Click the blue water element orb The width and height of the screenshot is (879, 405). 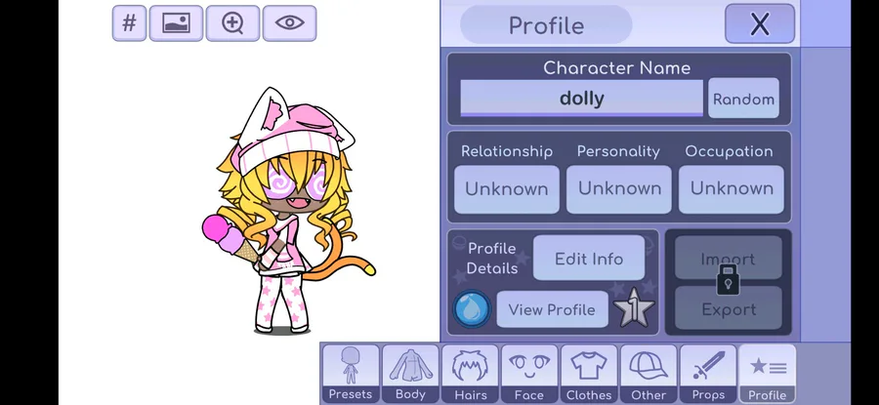[472, 309]
